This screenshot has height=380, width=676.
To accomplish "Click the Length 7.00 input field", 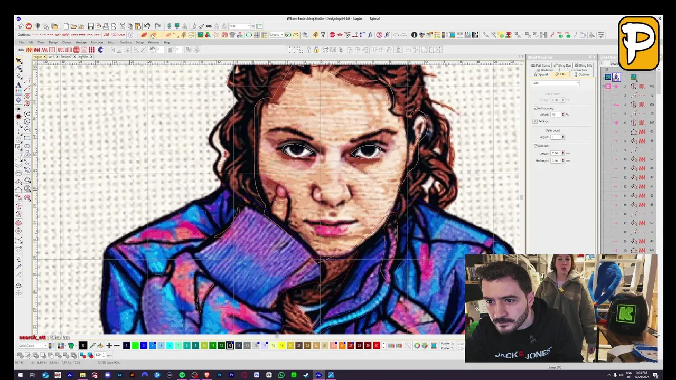I will tap(556, 153).
